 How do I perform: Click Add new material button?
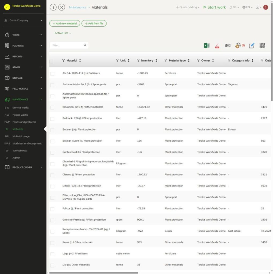point(65,24)
